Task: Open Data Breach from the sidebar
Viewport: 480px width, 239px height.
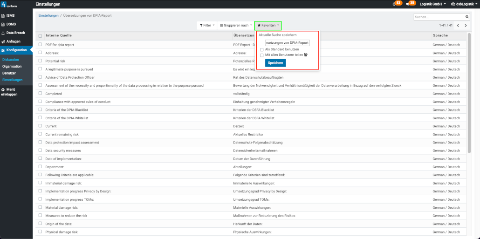Action: click(x=15, y=33)
